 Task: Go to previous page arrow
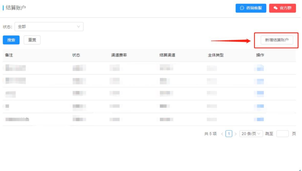click(222, 134)
